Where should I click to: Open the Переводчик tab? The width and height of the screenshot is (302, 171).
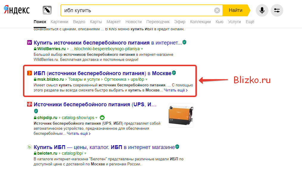tap(158, 22)
